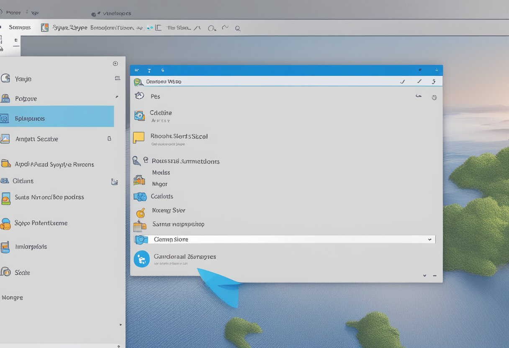This screenshot has height=348, width=509.
Task: Click the camera icon beside Cdetine
Action: pos(139,115)
